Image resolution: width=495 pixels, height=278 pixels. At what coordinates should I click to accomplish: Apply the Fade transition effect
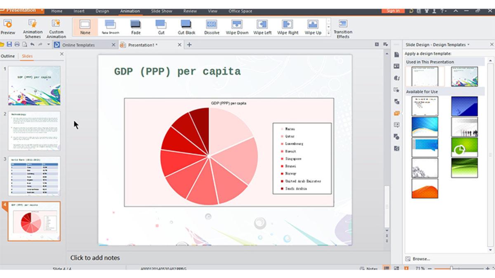pyautogui.click(x=136, y=26)
